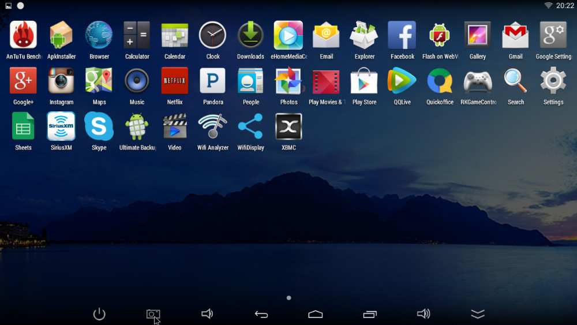Screen dimensions: 577x325
Task: Launch the Google+ app
Action: click(x=23, y=81)
